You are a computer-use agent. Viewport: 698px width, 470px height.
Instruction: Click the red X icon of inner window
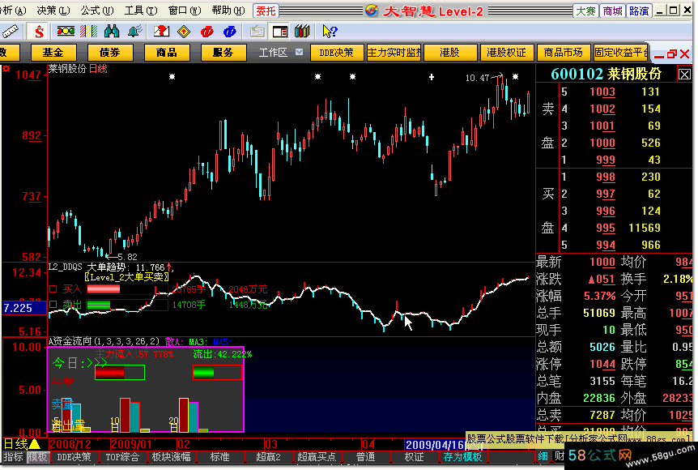[685, 54]
